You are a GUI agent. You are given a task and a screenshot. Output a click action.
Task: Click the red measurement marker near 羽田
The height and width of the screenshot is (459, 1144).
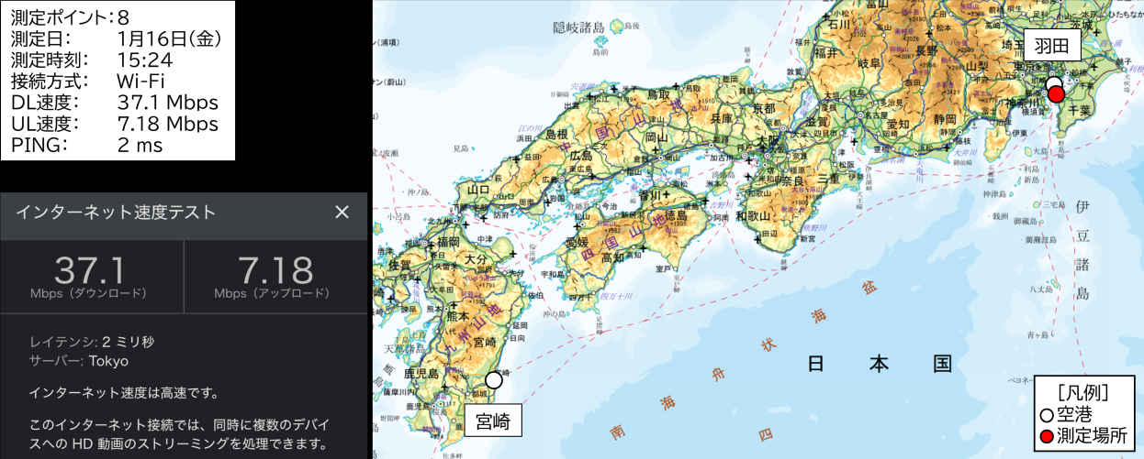1056,94
